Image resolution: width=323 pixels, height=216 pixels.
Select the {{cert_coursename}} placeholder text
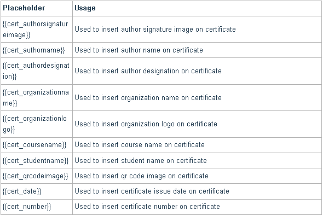click(x=34, y=145)
